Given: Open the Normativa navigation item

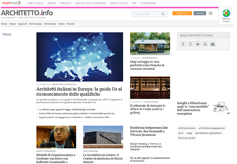Looking at the screenshot, I should coord(35,24).
